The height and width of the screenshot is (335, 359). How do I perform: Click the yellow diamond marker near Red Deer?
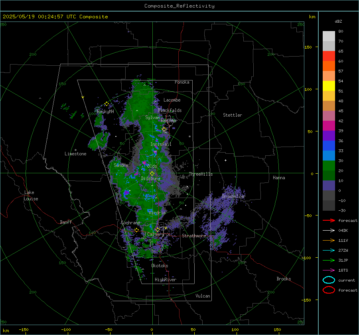point(164,129)
